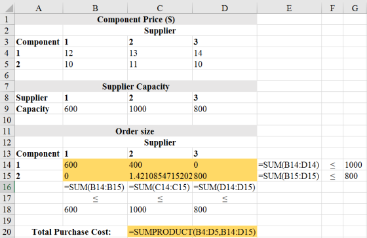
Task: Select order size cell D14 with 0
Action: [x=225, y=165]
